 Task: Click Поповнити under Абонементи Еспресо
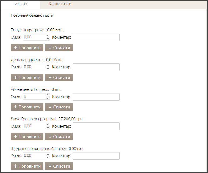pyautogui.click(x=27, y=107)
